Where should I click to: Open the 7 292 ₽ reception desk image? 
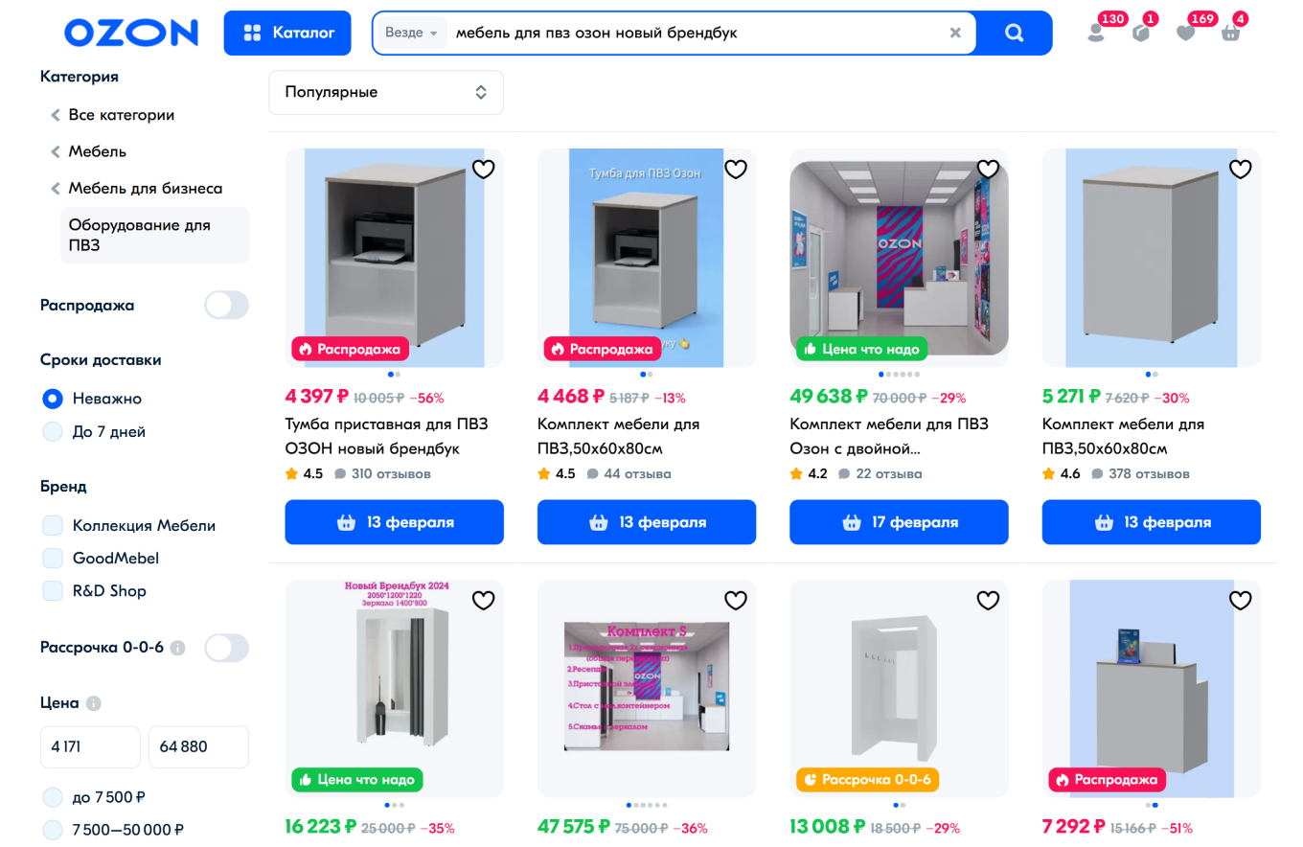(1152, 689)
